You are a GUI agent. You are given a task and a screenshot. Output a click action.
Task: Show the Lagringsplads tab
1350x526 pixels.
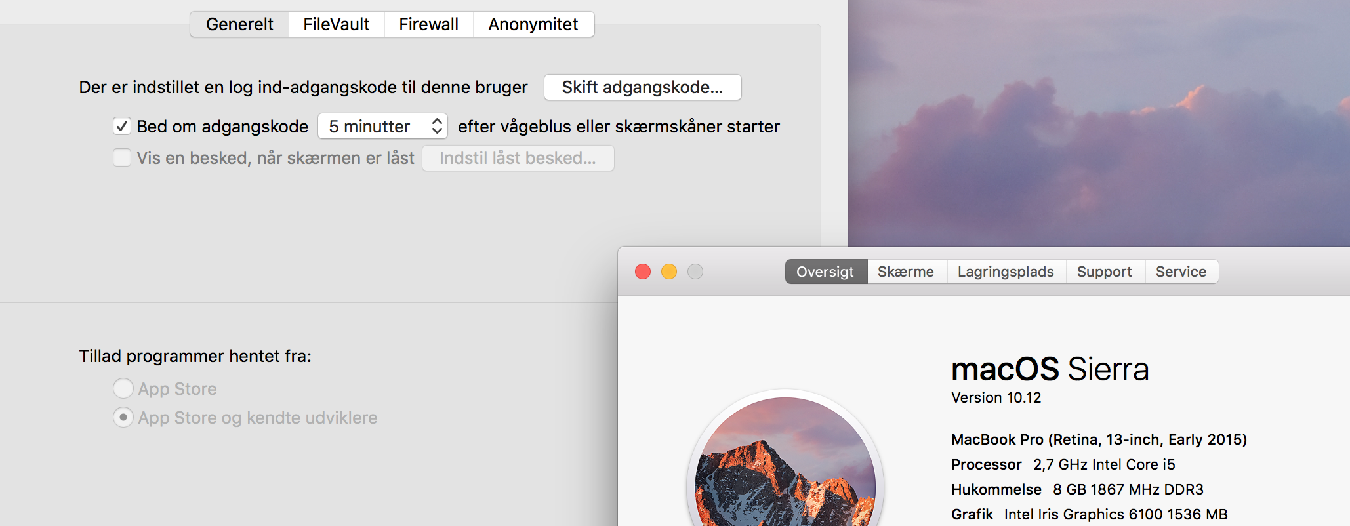[1006, 272]
